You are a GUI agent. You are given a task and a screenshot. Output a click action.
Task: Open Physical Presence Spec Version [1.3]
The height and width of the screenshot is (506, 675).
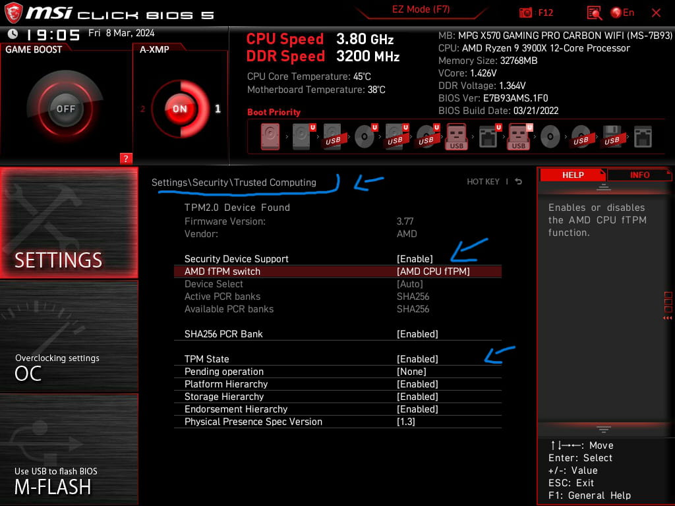point(337,422)
